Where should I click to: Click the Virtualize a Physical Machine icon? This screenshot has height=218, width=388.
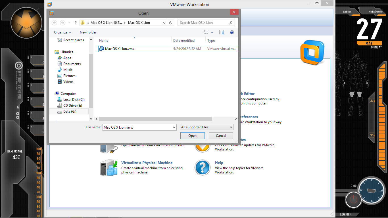click(x=109, y=167)
